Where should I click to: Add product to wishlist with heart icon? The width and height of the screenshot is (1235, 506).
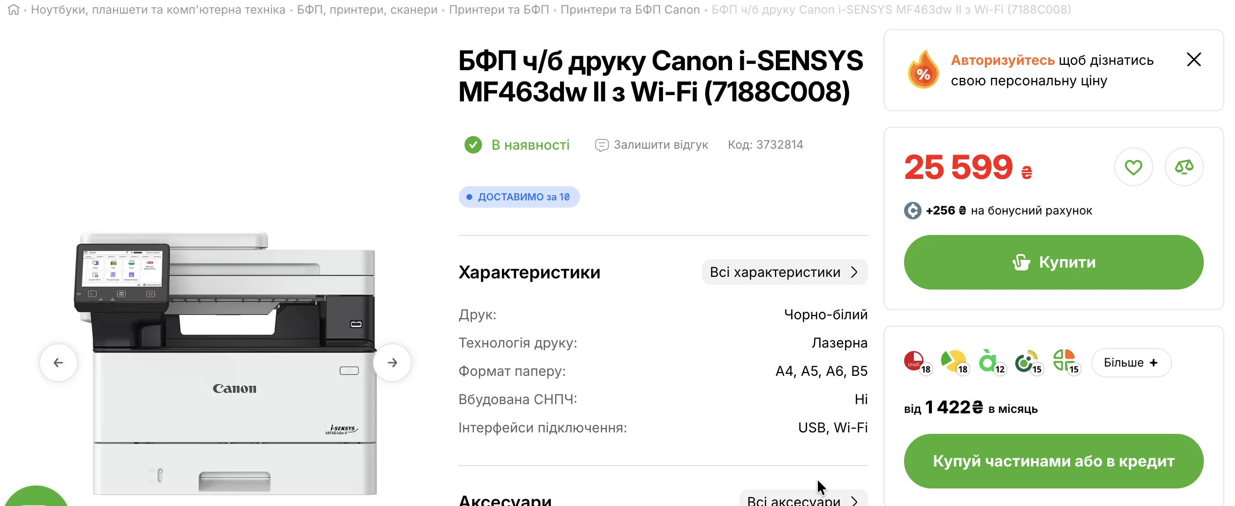(x=1133, y=167)
